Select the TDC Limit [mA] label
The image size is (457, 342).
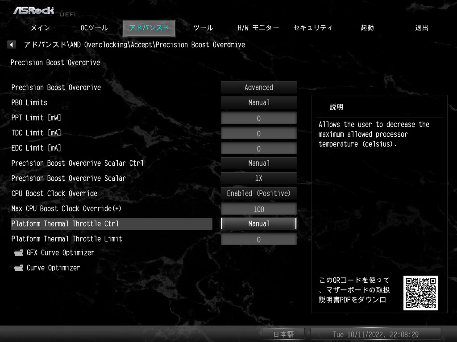(36, 133)
